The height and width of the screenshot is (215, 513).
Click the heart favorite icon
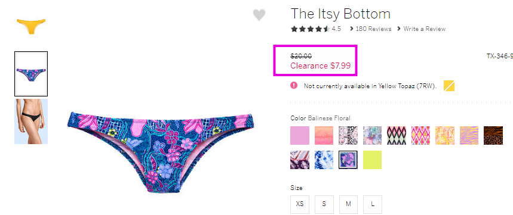point(259,15)
